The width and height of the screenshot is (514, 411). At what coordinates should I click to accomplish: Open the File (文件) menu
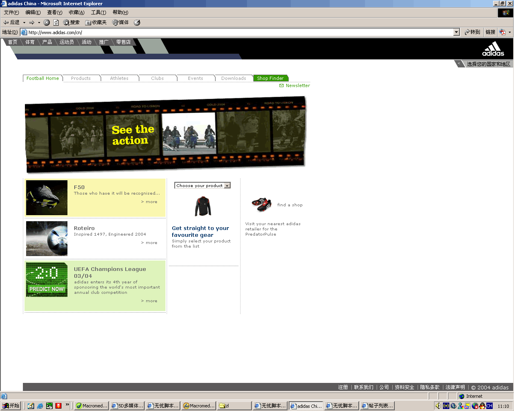point(11,12)
